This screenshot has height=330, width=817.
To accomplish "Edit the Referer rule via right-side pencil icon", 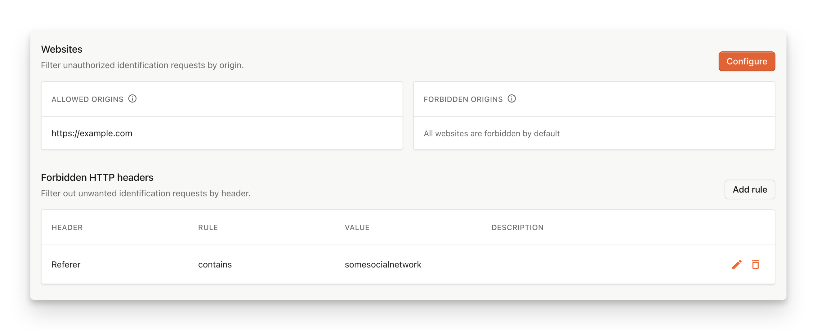I will click(x=736, y=264).
